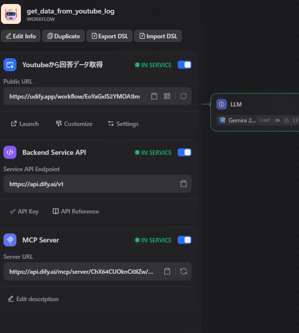Click the robot app avatar icon
Image resolution: width=299 pixels, height=333 pixels.
[x=11, y=14]
